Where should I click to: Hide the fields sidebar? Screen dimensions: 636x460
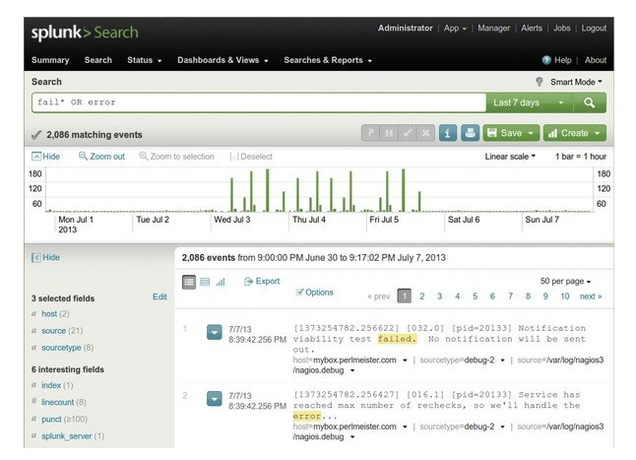click(44, 257)
